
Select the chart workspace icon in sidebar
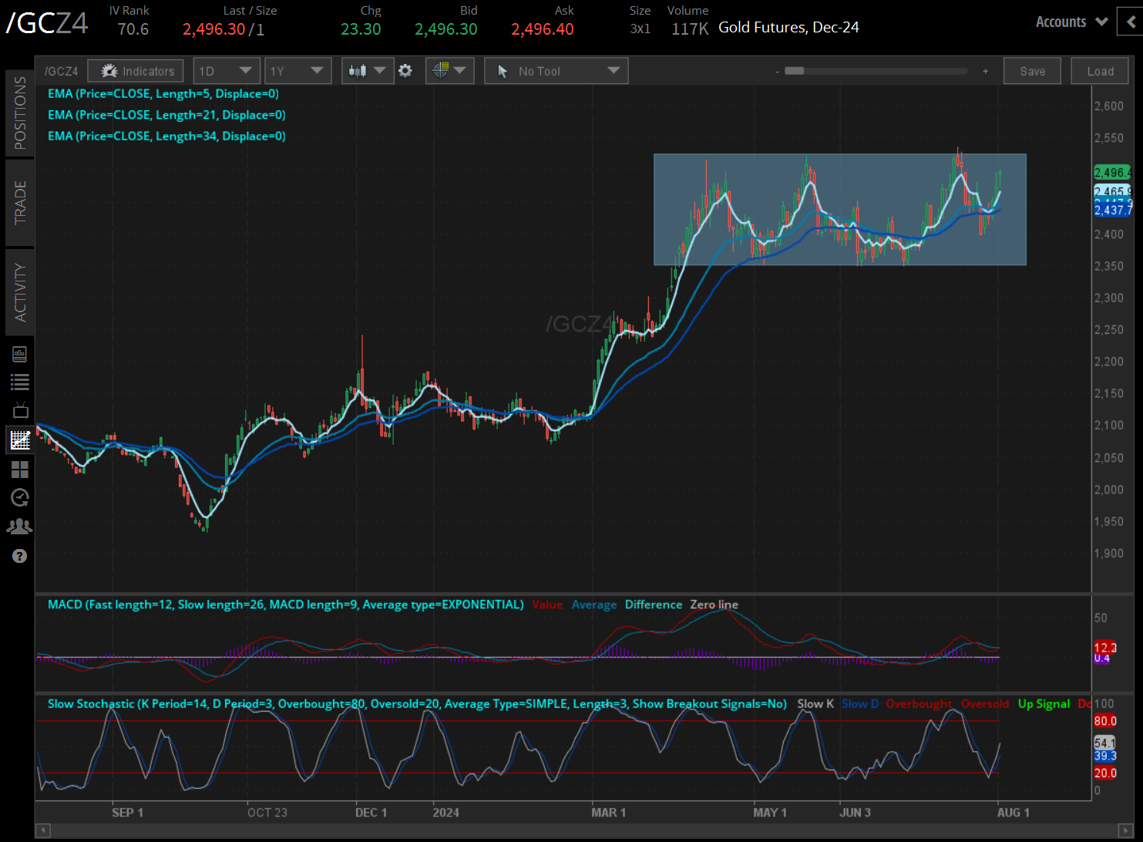[20, 440]
